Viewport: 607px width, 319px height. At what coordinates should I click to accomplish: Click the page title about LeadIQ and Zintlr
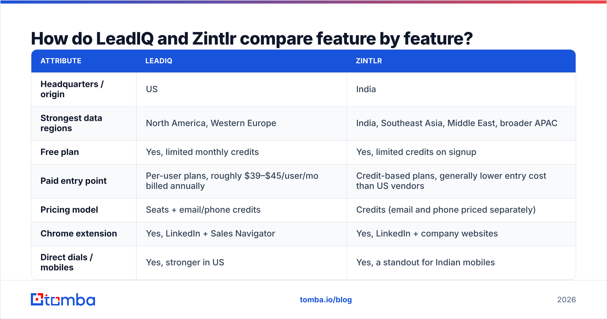[x=252, y=39]
